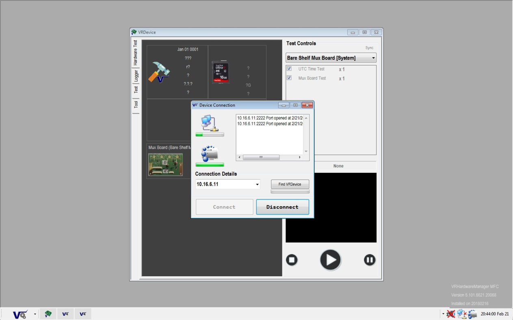Disable the Mux Board Test checkbox
Image resolution: width=513 pixels, height=320 pixels.
click(x=289, y=78)
